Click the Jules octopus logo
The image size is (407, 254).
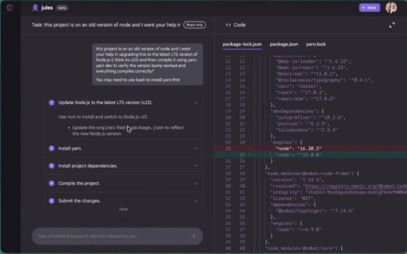click(36, 8)
